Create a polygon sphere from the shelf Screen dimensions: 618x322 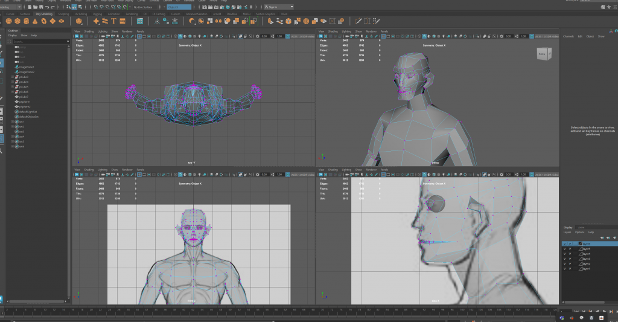click(x=9, y=21)
